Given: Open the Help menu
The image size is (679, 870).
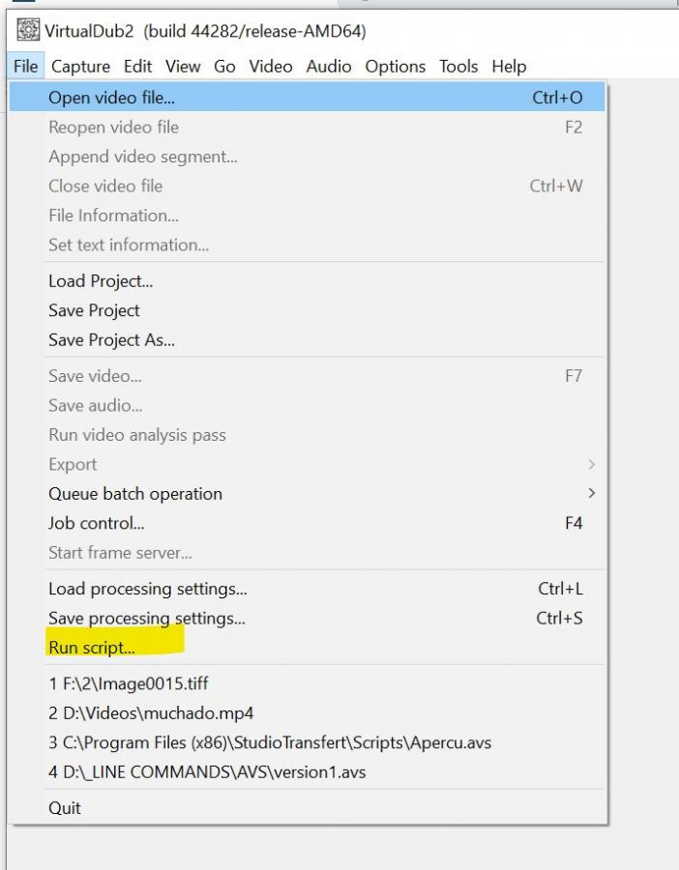Looking at the screenshot, I should (x=509, y=66).
